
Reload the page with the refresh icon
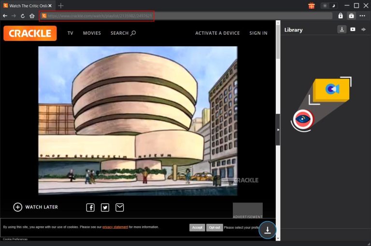click(x=22, y=16)
